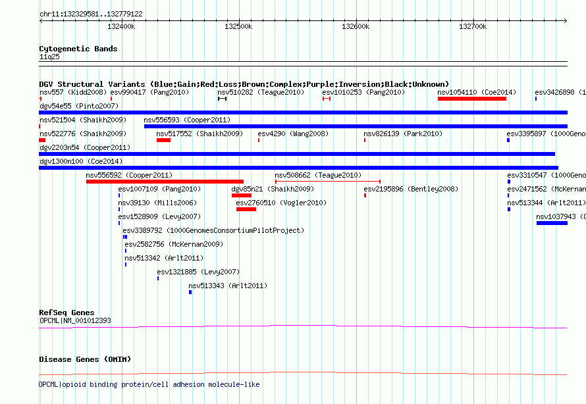586x404 pixels.
Task: Click the magenta OPCML RefSeq gene line
Action: [303, 327]
